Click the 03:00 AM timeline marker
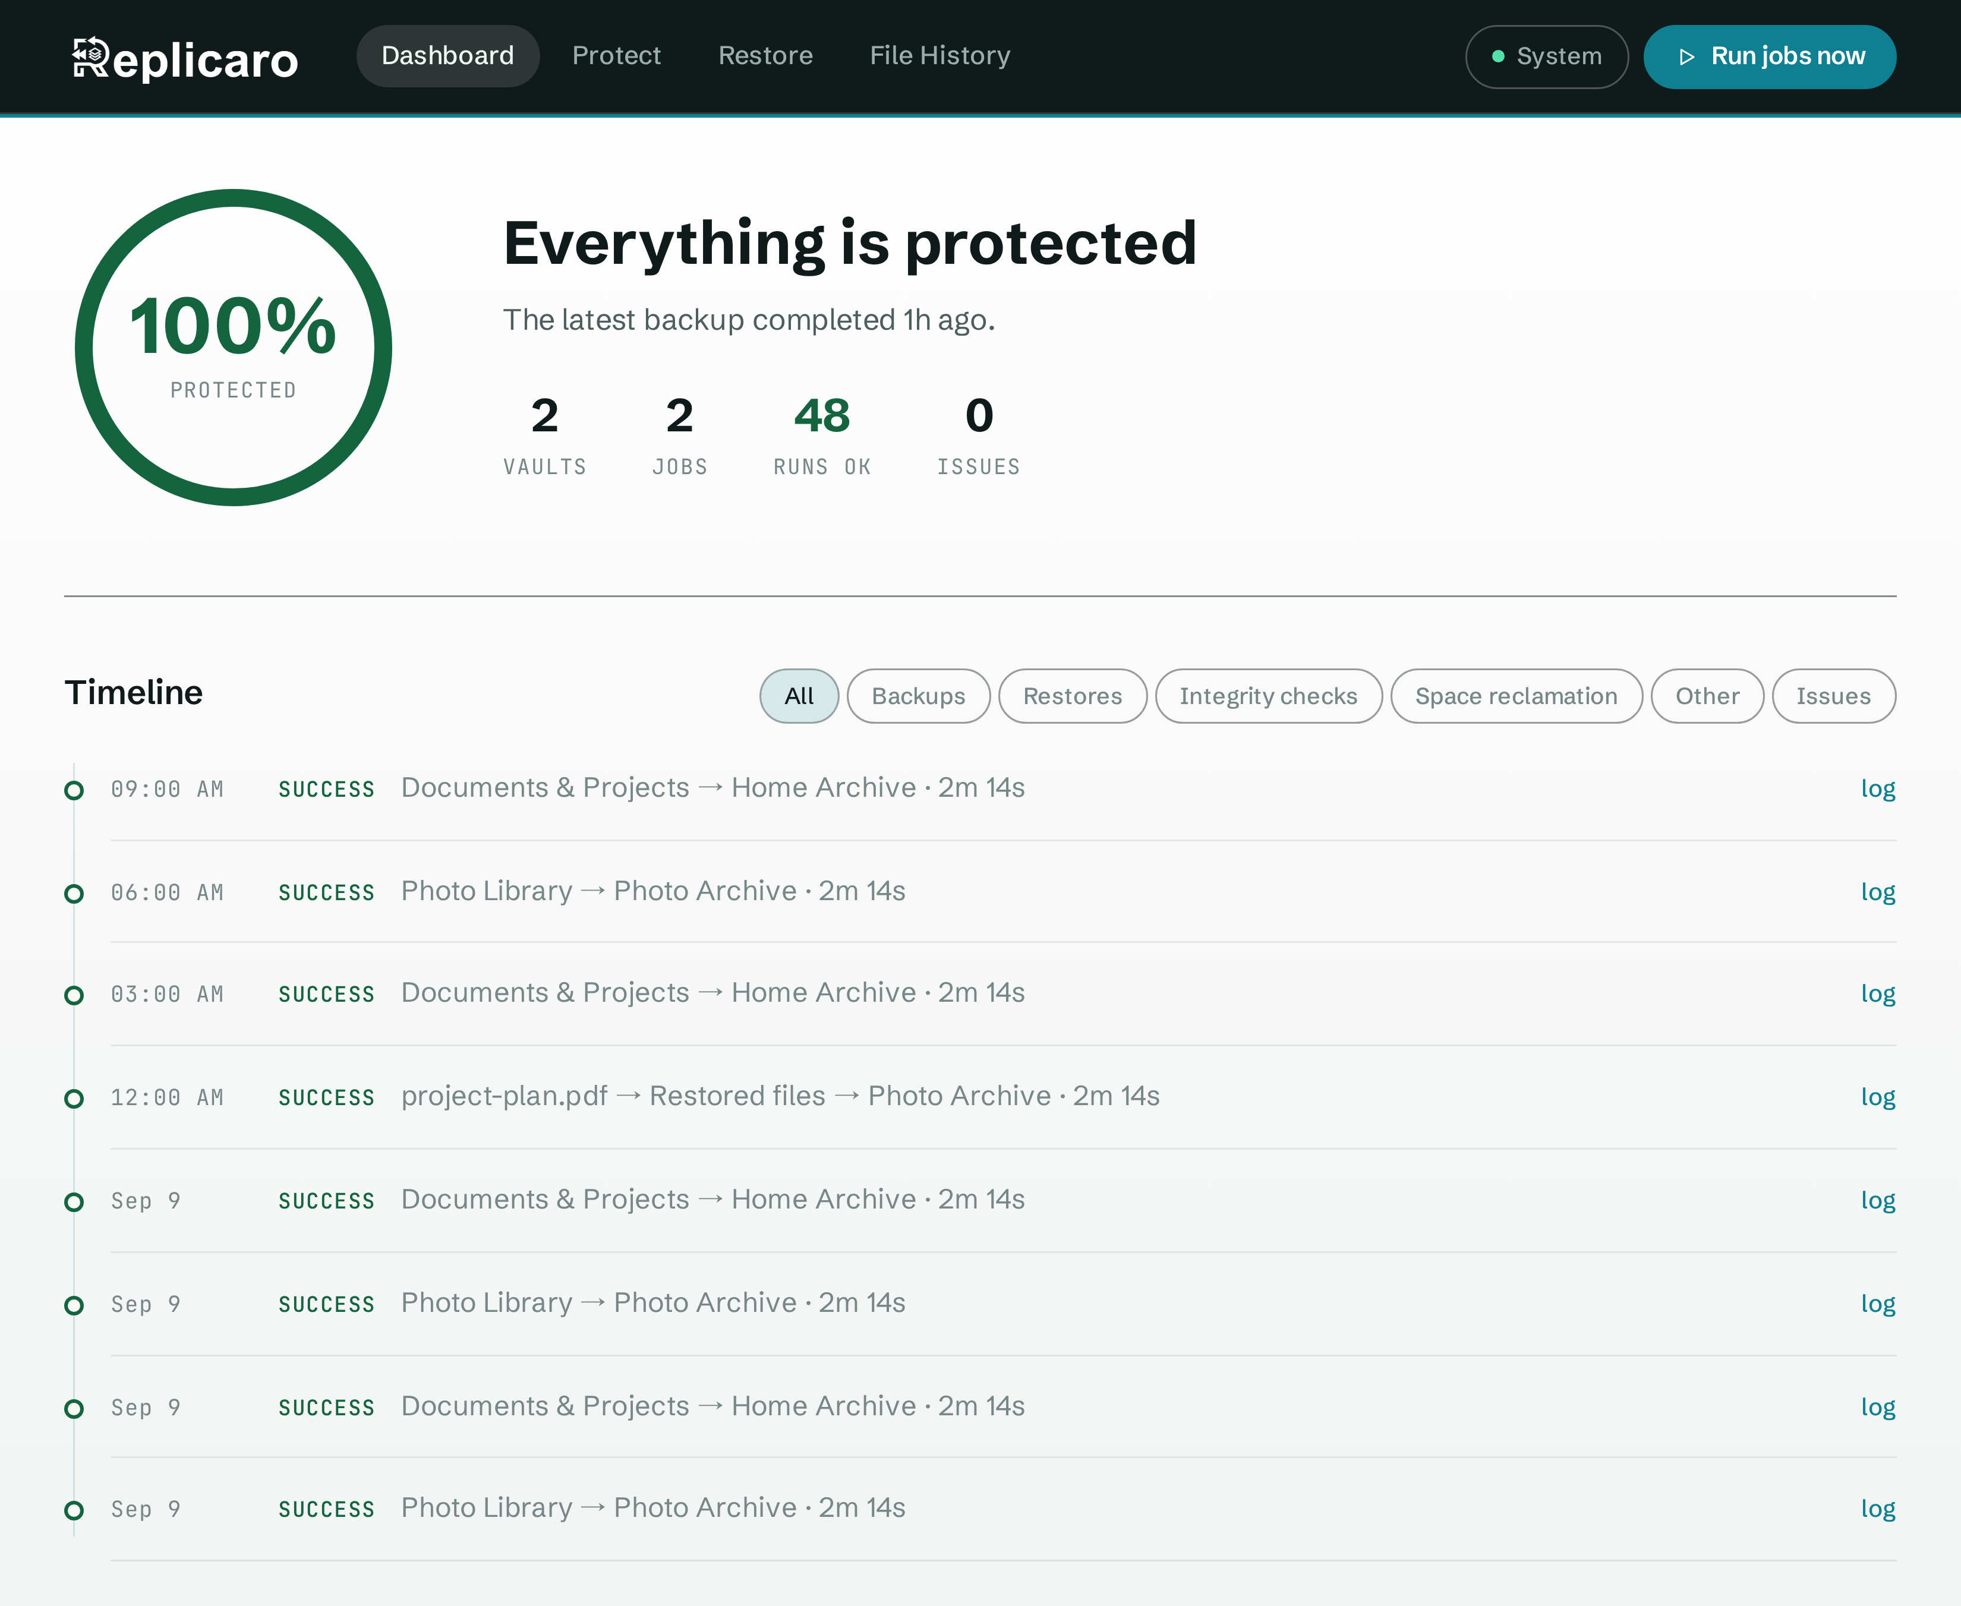This screenshot has width=1961, height=1606. (74, 995)
